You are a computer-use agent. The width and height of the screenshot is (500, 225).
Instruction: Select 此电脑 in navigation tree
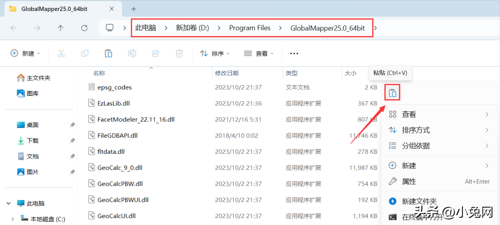click(x=31, y=203)
